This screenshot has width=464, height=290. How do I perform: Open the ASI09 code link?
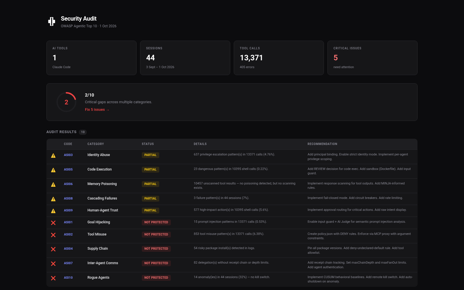[68, 210]
